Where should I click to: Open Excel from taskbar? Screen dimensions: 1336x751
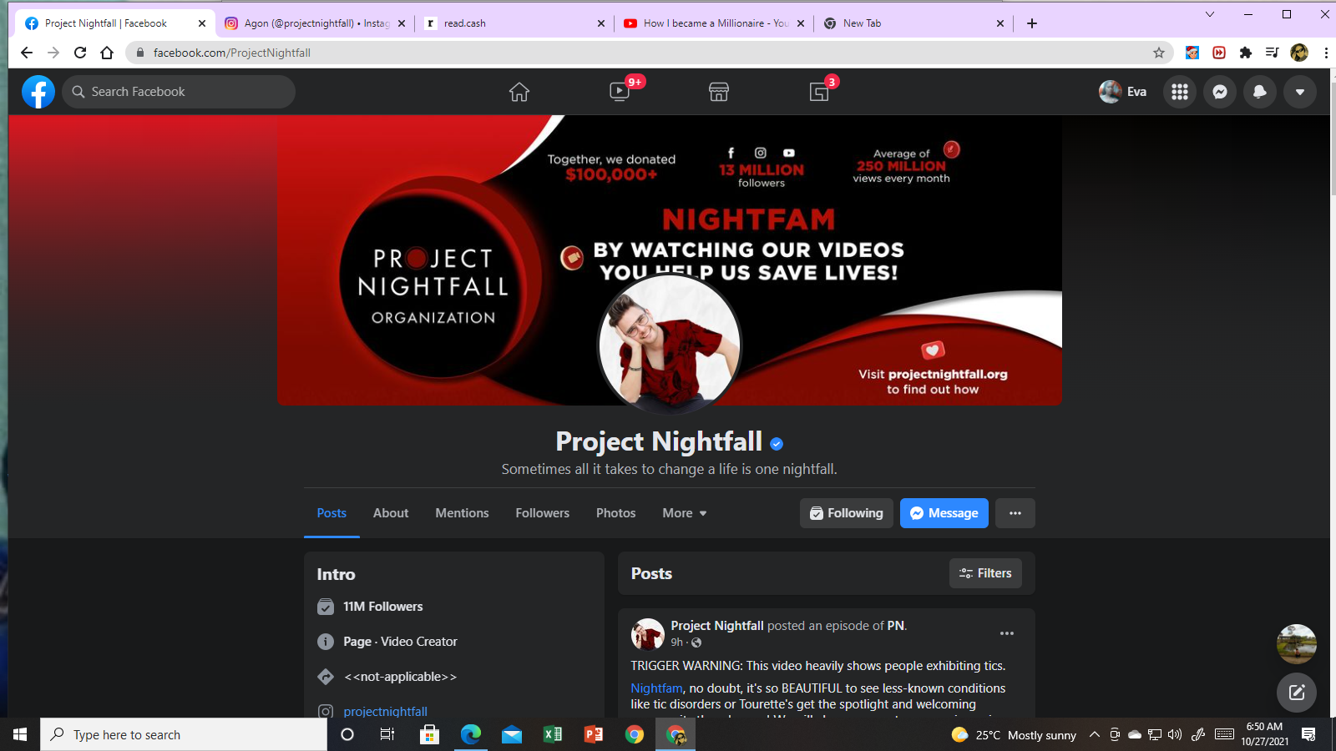pos(553,734)
